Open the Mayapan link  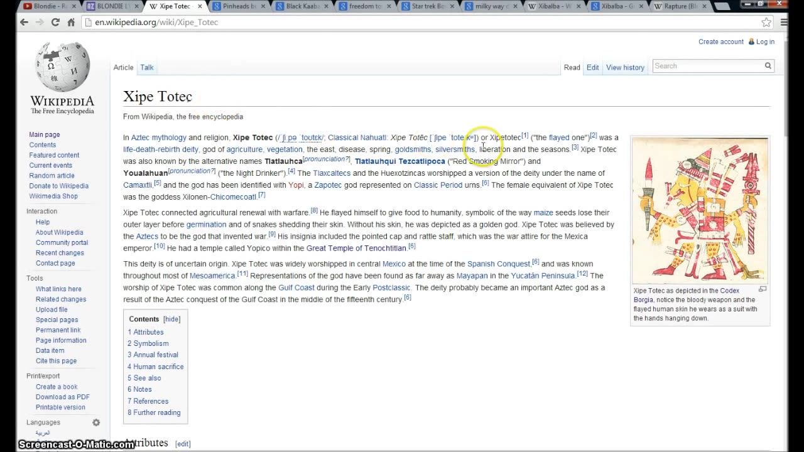[x=472, y=276]
